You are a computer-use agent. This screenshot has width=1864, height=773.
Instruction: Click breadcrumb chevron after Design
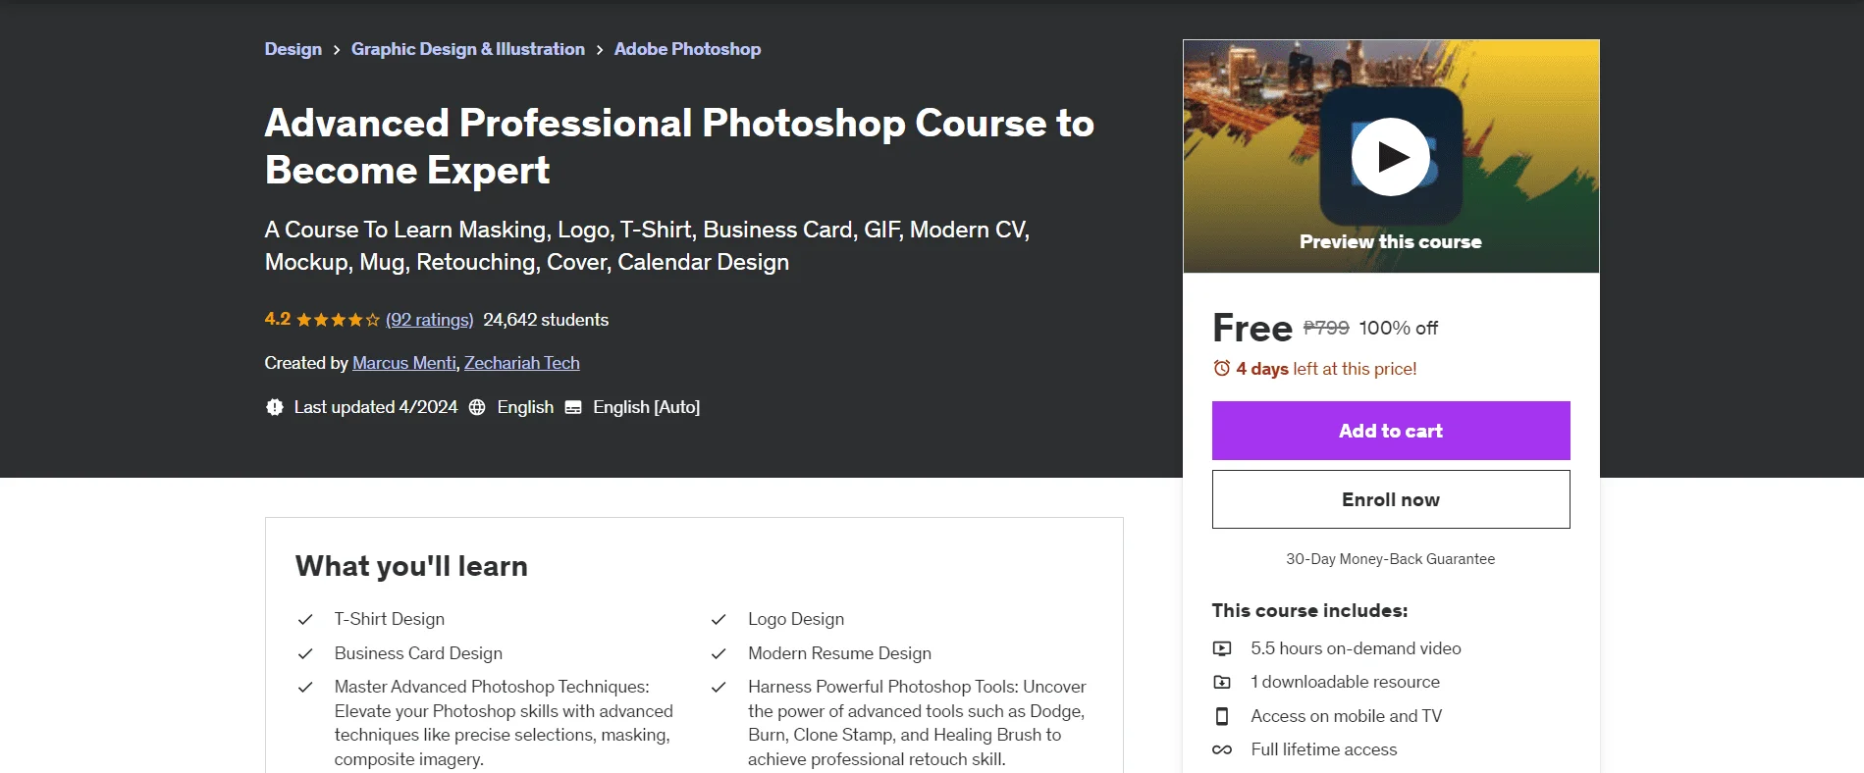click(x=337, y=50)
